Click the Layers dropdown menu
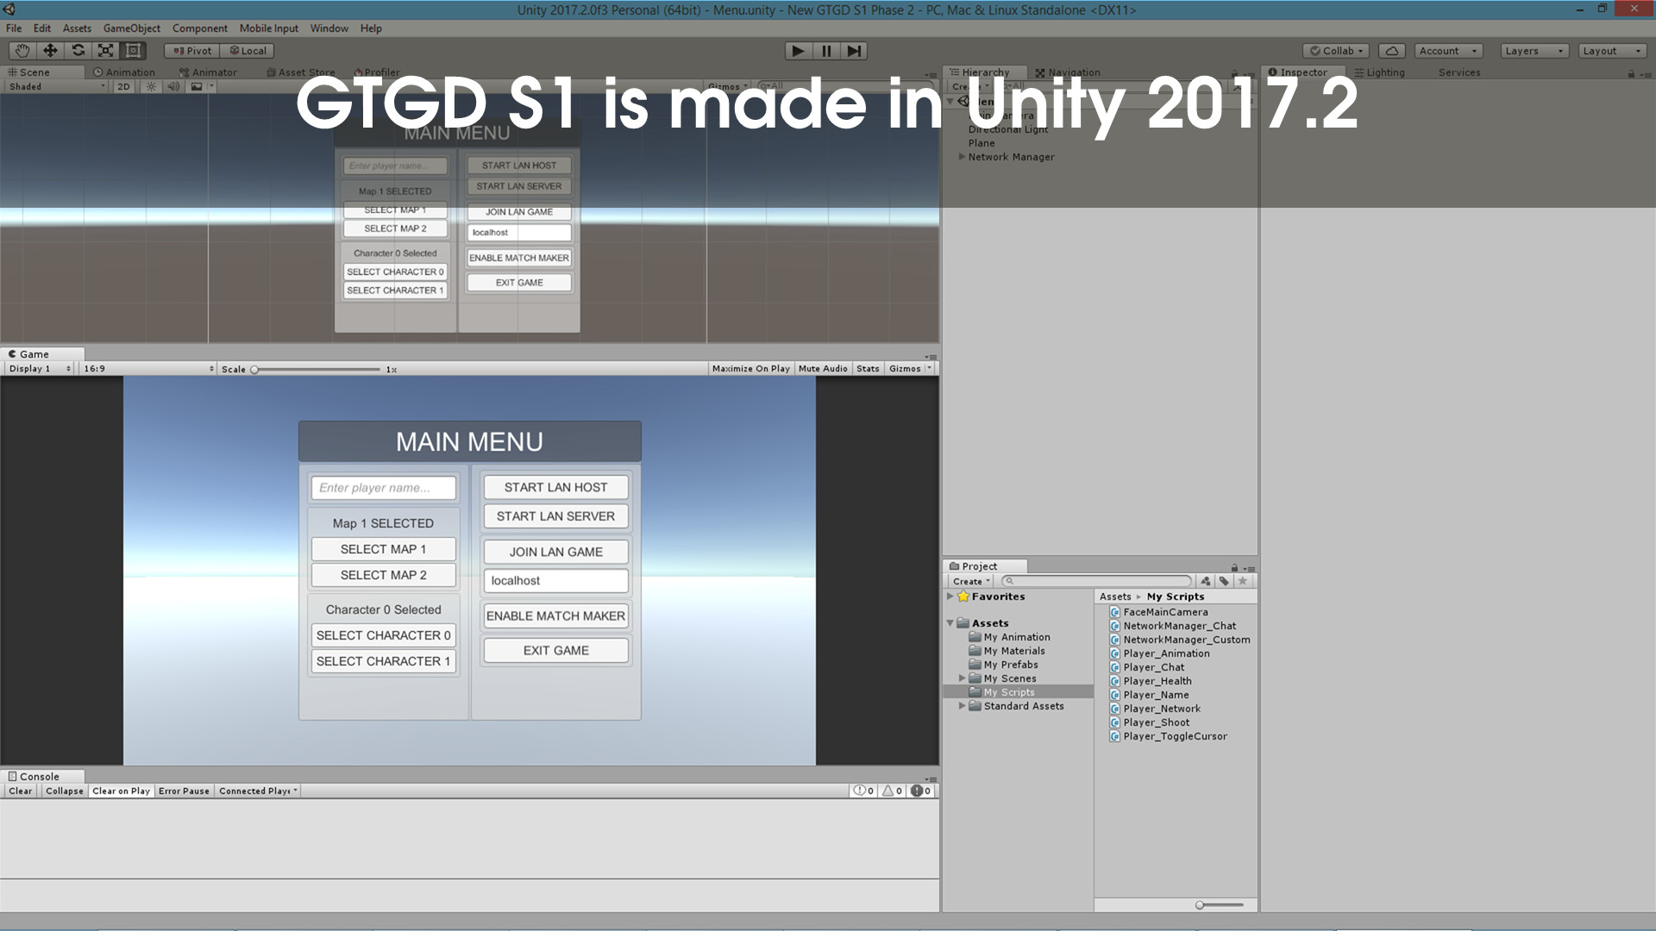Image resolution: width=1656 pixels, height=931 pixels. 1535,50
